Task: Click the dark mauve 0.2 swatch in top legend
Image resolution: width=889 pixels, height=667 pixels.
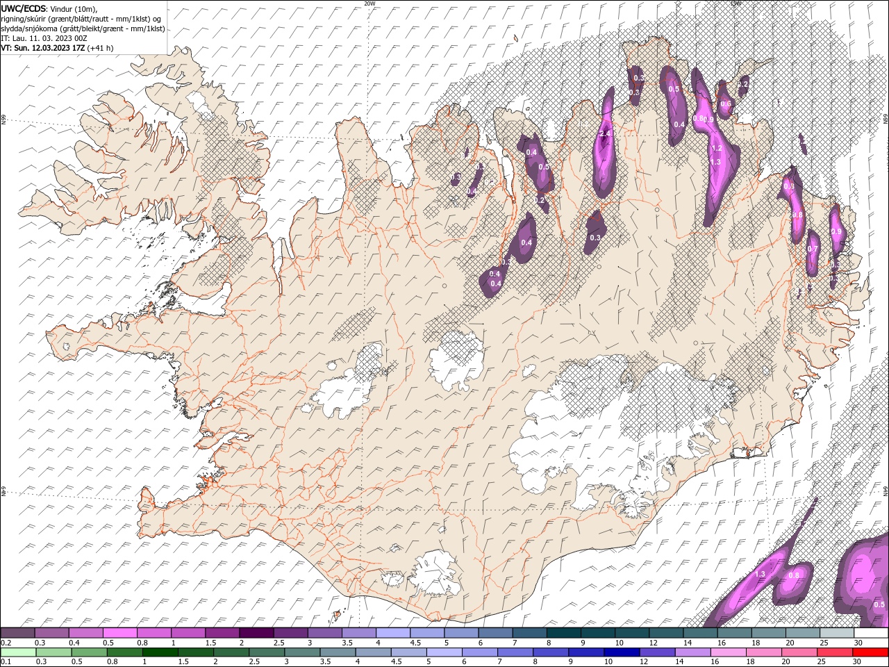Action: point(17,633)
